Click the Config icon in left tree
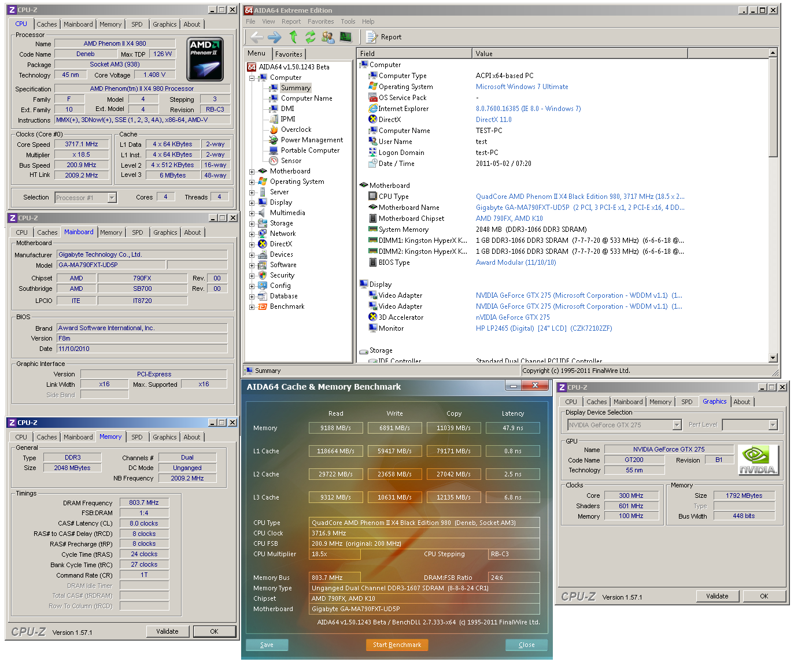This screenshot has height=662, width=794. tap(263, 286)
